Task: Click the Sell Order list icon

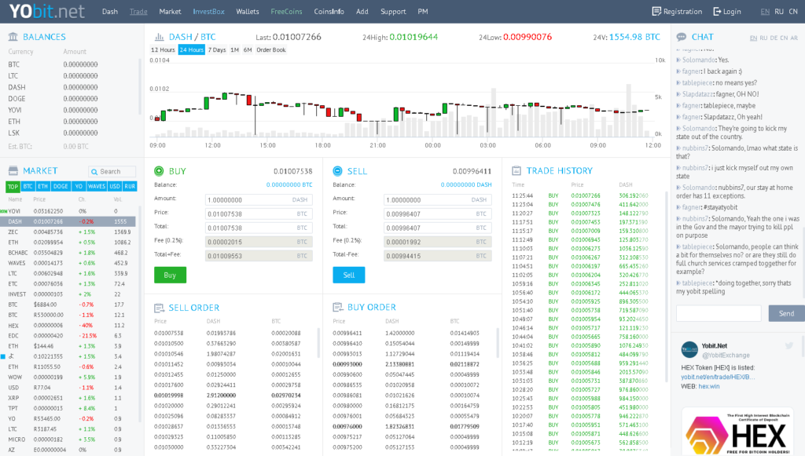Action: [159, 308]
